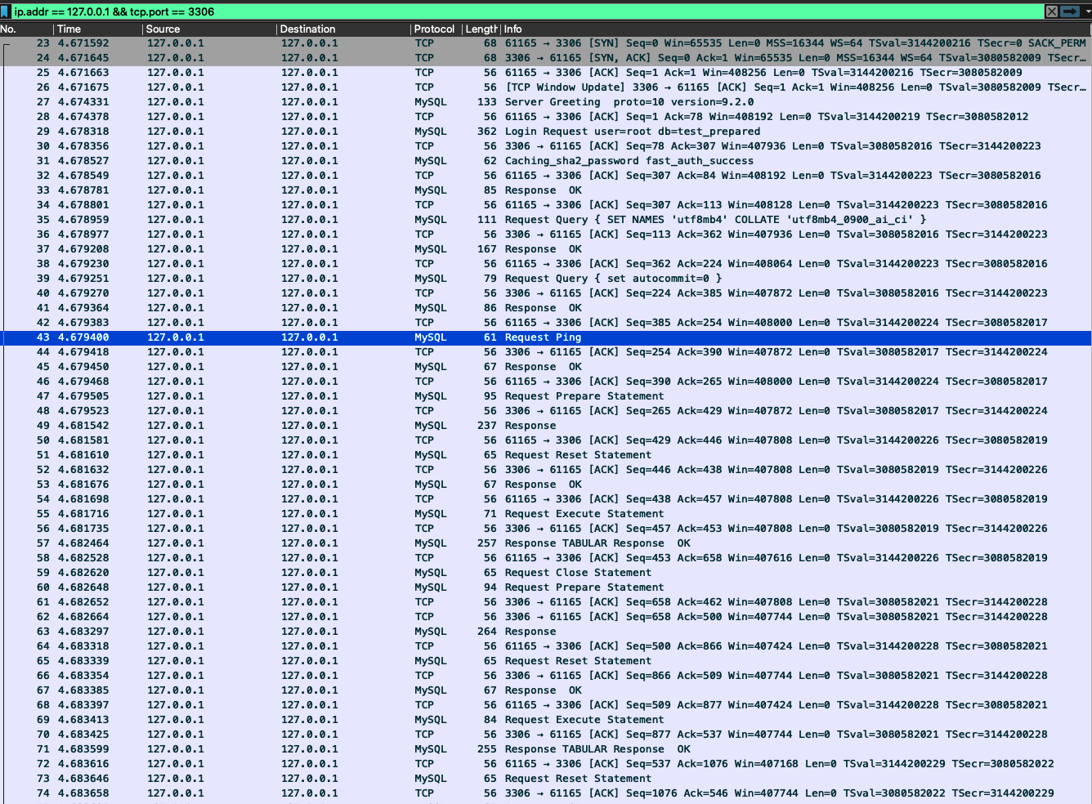Apply the display filter arrow button
1092x804 pixels.
(1069, 11)
